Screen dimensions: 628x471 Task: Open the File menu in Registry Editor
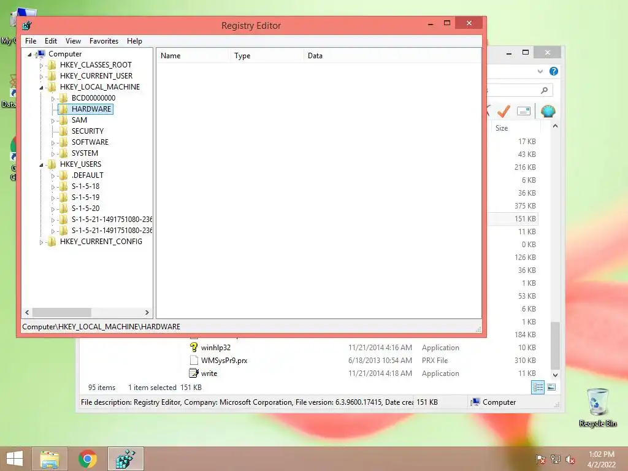31,41
